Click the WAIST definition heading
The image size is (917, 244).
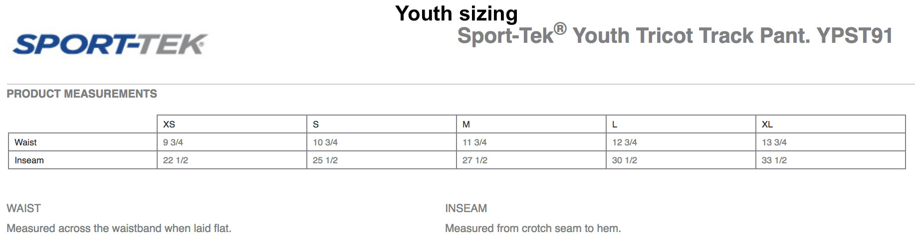tap(24, 208)
